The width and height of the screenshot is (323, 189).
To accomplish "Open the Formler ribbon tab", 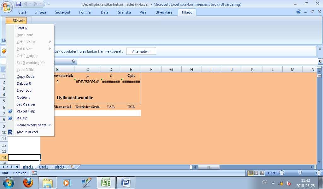I will 85,12.
